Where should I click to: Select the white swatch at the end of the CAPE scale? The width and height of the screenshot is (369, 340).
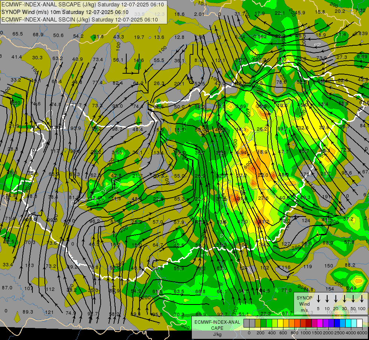(x=359, y=323)
